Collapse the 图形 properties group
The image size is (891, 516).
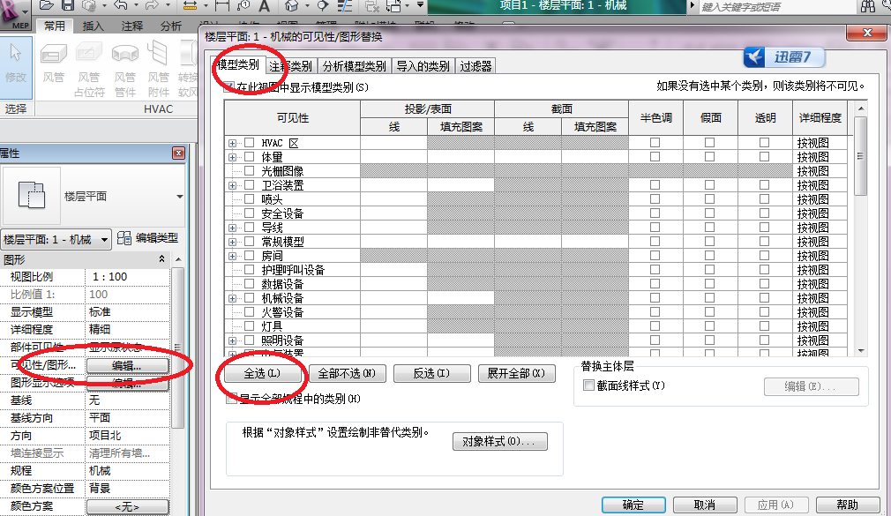click(x=162, y=259)
